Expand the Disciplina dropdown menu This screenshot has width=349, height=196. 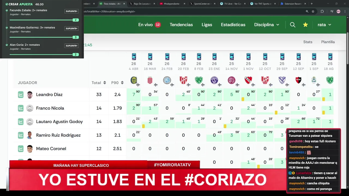(267, 25)
